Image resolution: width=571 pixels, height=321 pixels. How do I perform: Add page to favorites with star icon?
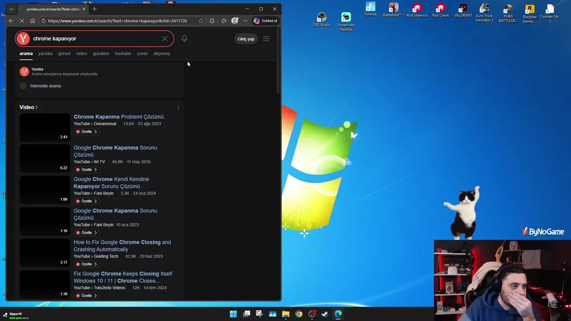[201, 21]
